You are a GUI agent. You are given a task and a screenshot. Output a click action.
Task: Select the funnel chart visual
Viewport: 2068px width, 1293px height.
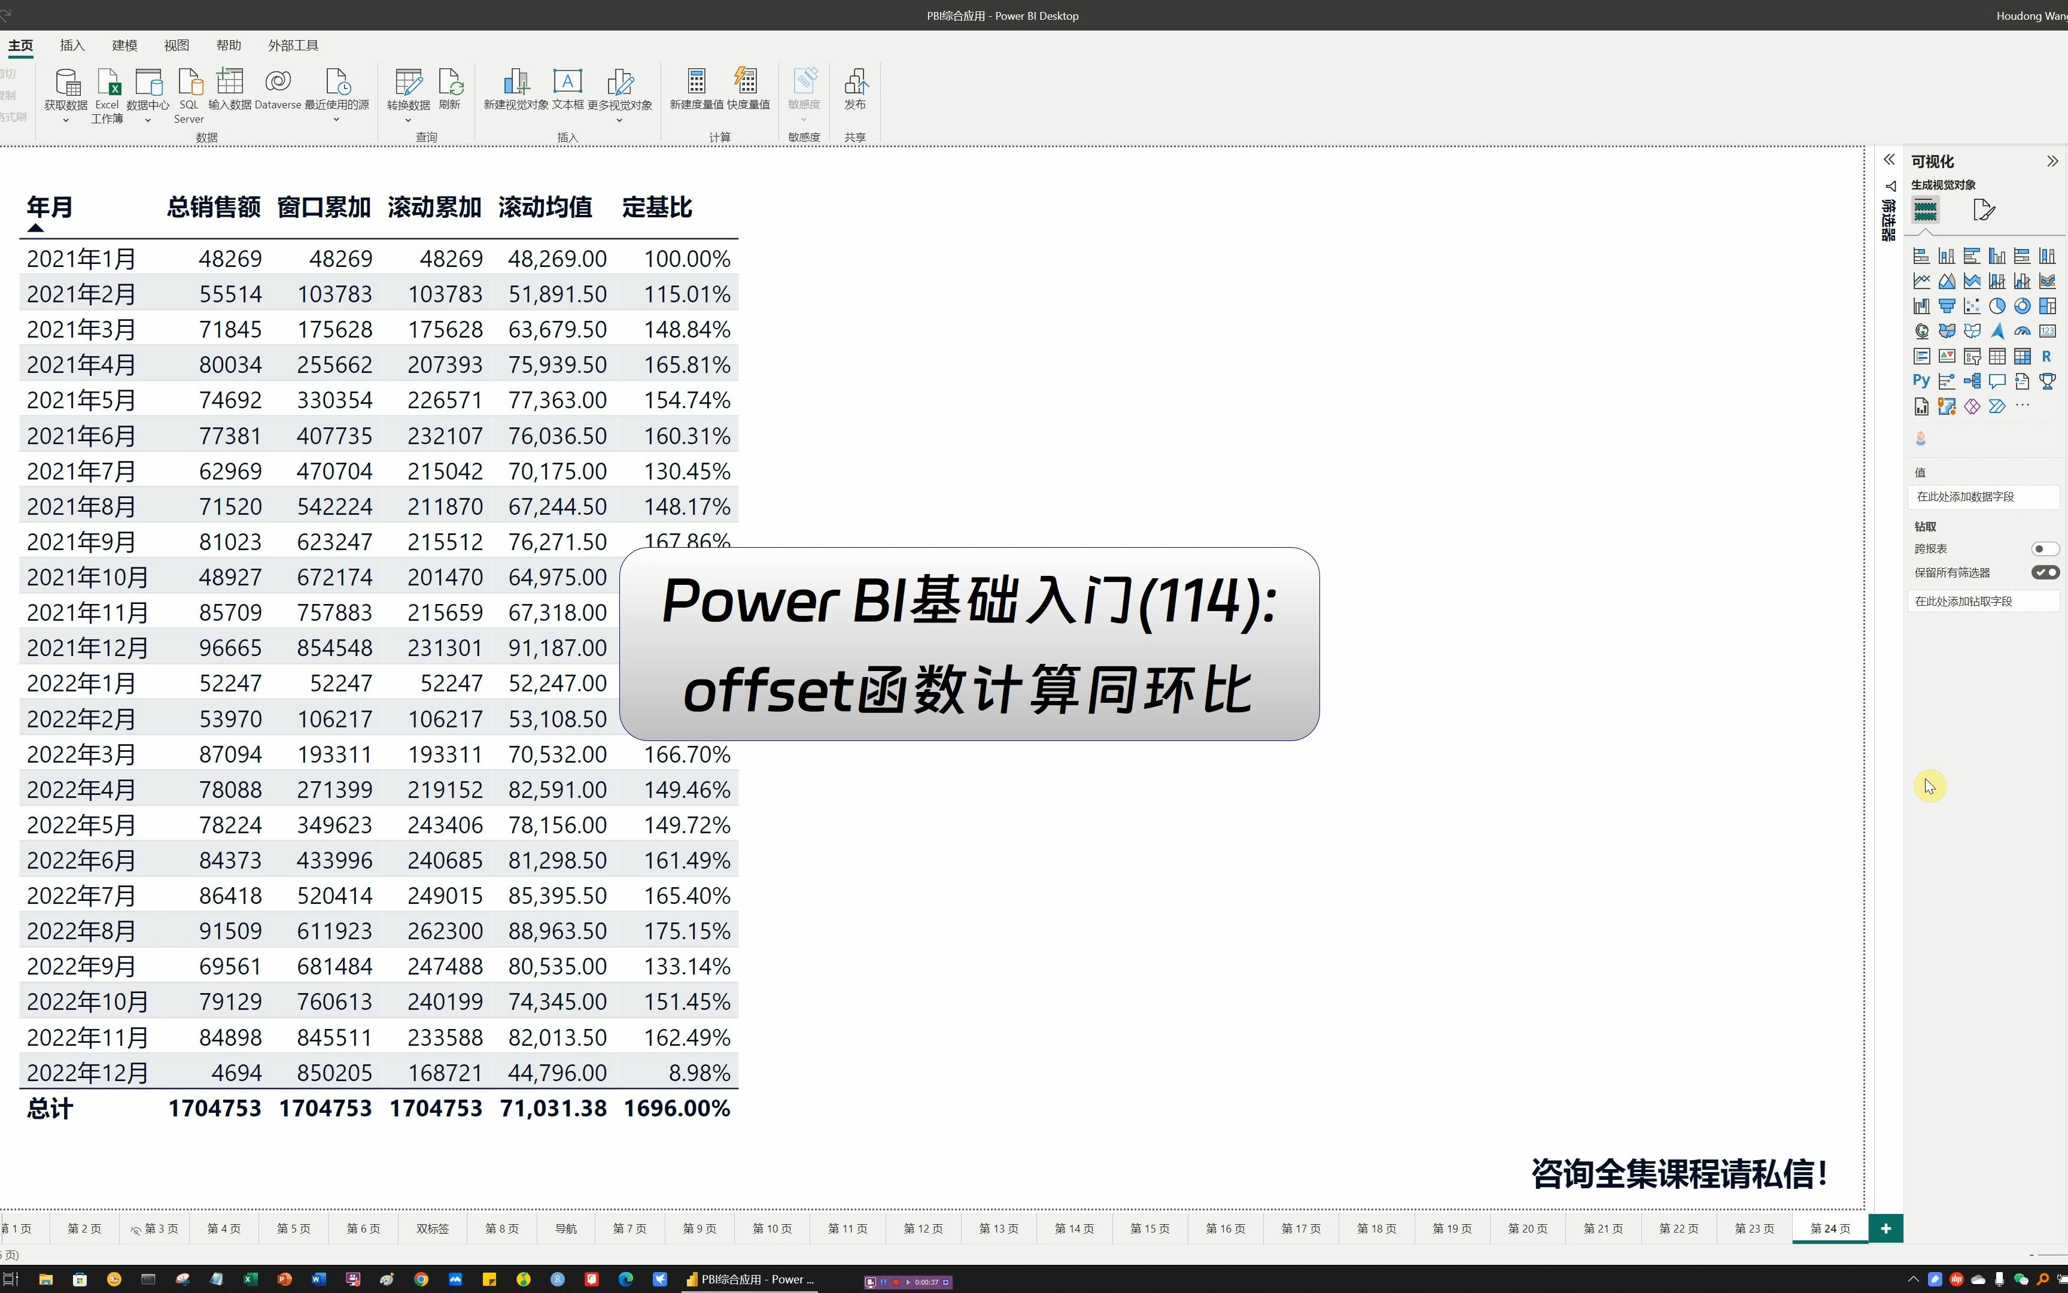pyautogui.click(x=1947, y=305)
